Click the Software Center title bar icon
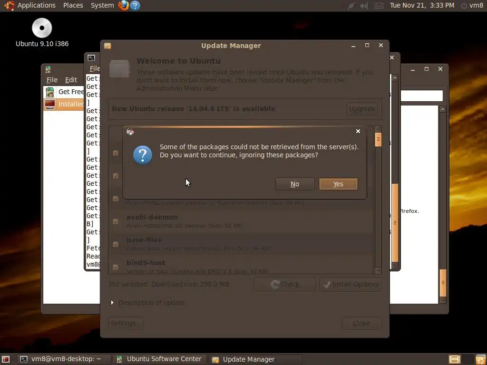Viewport: 487px width, 365px height. [48, 69]
